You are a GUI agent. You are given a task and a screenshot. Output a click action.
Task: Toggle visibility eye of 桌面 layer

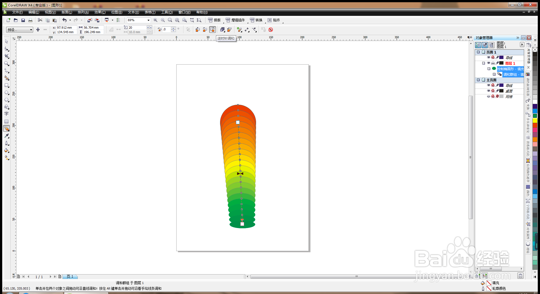[x=488, y=91]
